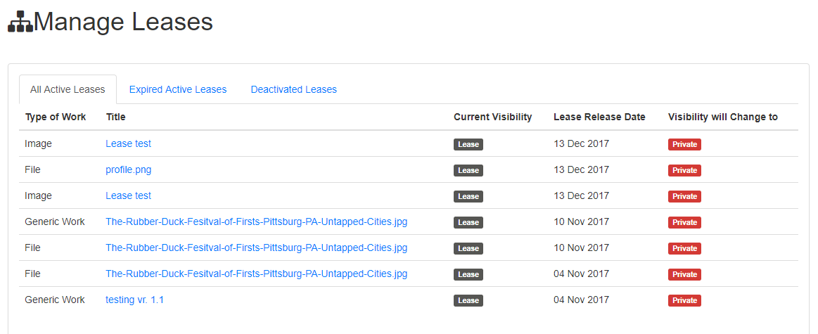The height and width of the screenshot is (334, 818).
Task: Select the All Active Leases tab
Action: pos(68,89)
